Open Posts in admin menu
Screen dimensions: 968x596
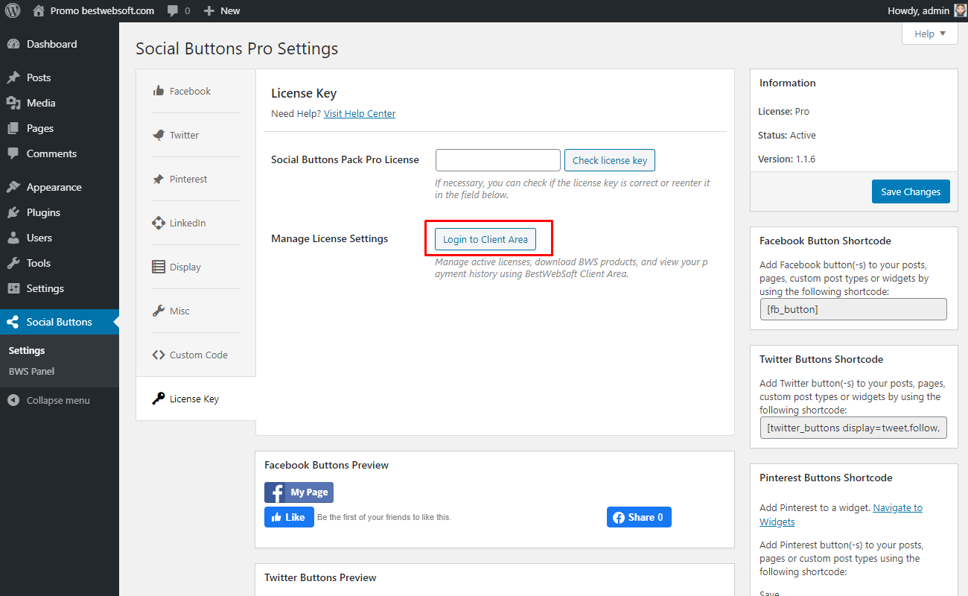click(60, 77)
